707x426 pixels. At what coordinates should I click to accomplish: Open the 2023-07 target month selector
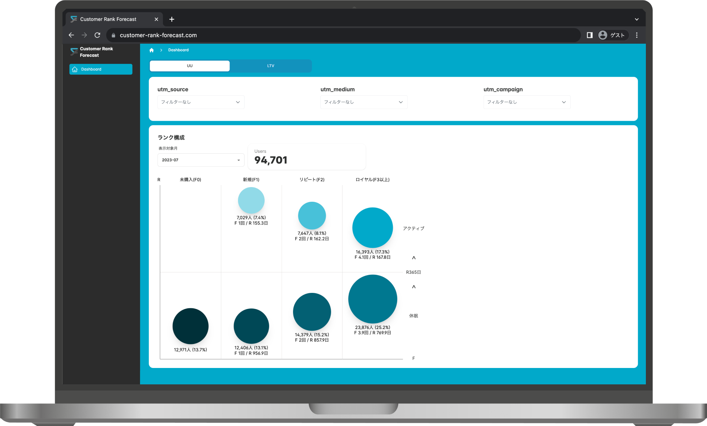pos(201,160)
